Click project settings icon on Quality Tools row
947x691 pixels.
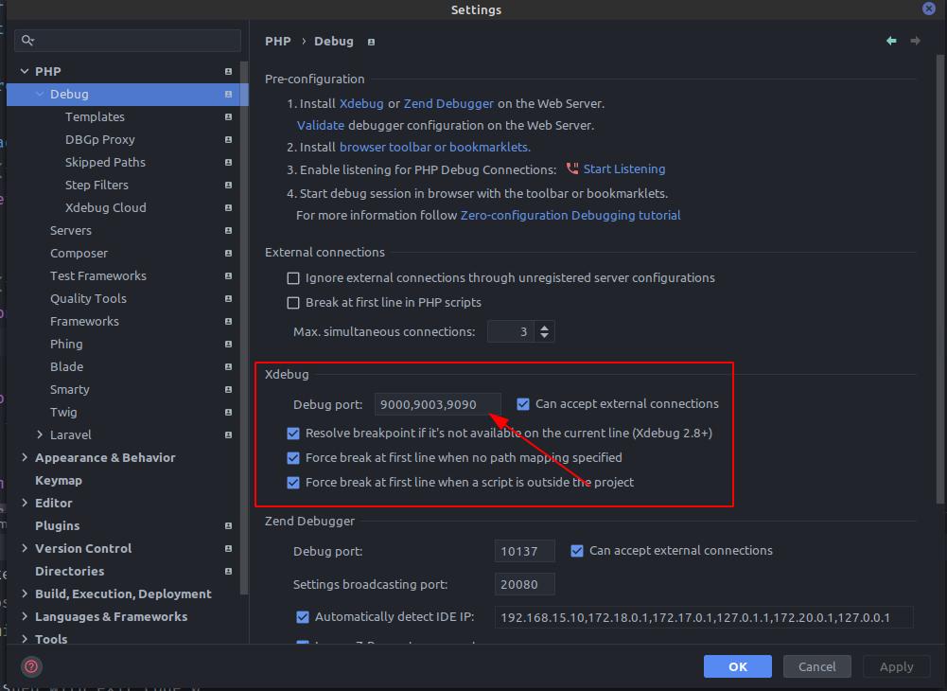(228, 299)
